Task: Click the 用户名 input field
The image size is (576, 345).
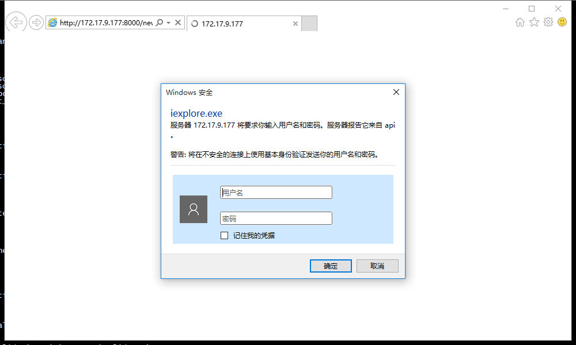Action: 276,193
